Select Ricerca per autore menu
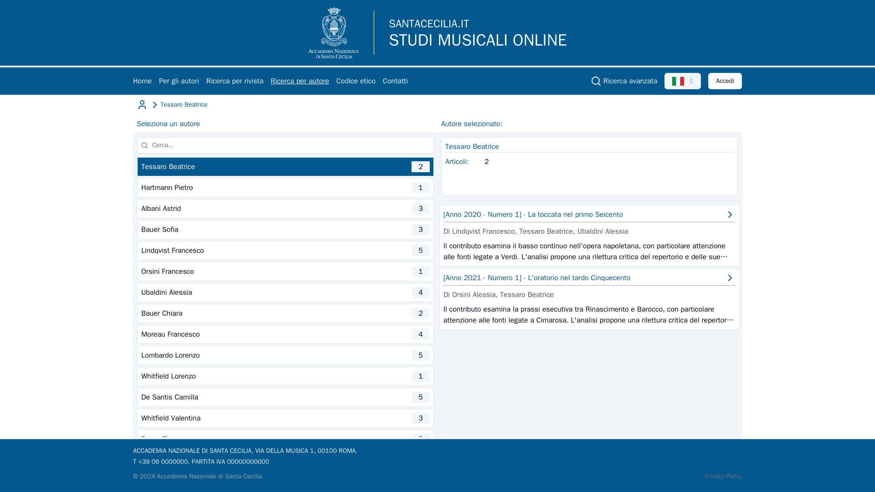This screenshot has width=875, height=492. (x=300, y=81)
